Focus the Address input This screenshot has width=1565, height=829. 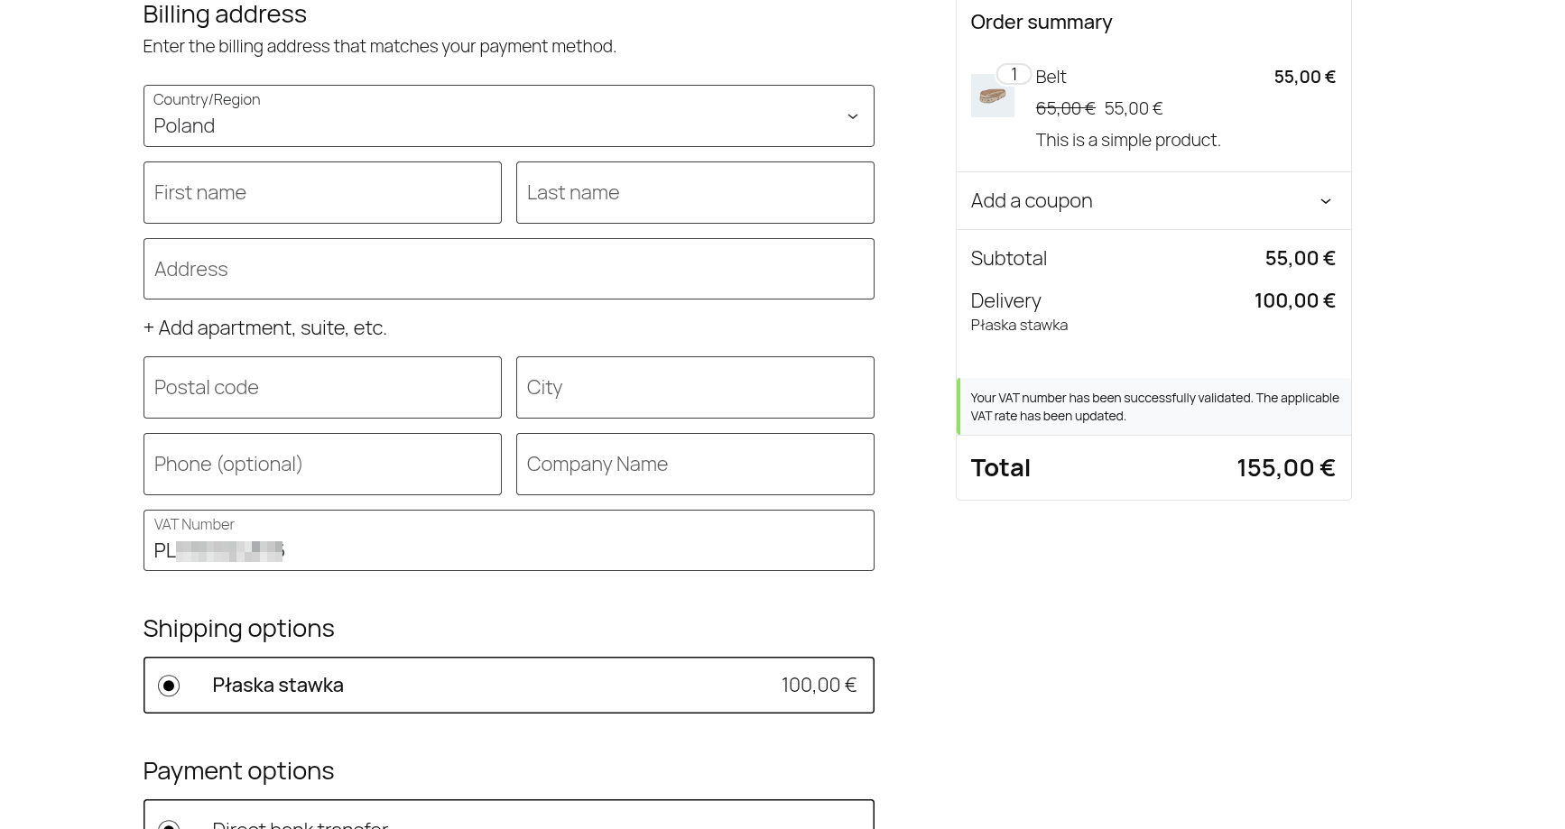tap(508, 269)
